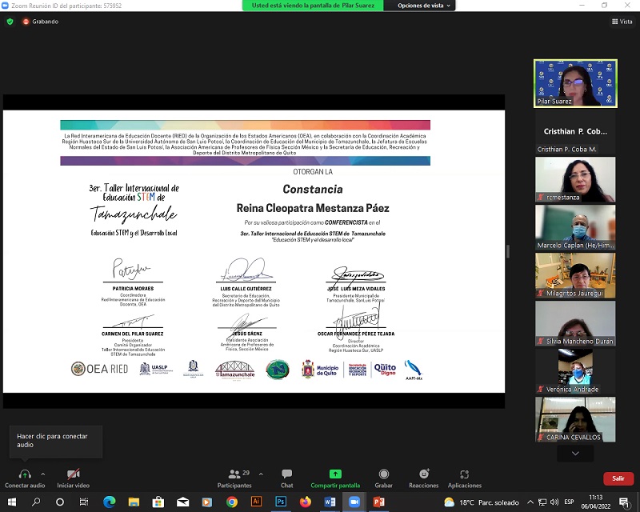Show more participant videos with down chevron

click(575, 454)
